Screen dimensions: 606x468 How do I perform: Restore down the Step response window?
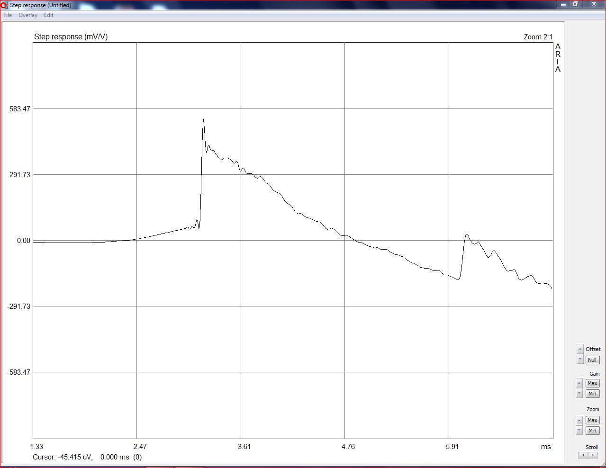point(576,4)
